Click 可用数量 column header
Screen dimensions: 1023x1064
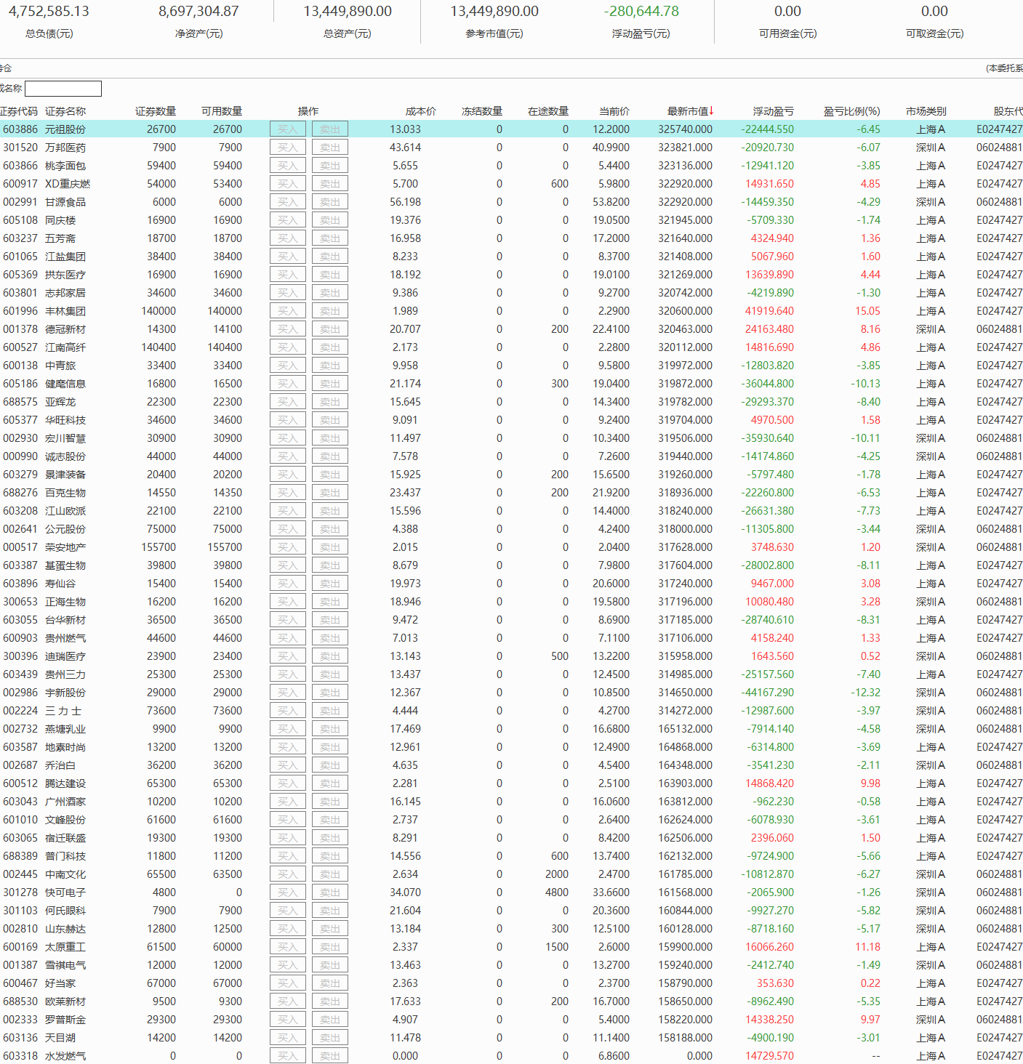pyautogui.click(x=222, y=111)
